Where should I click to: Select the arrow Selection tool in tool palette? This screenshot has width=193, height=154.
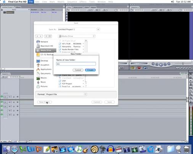[x=191, y=74]
